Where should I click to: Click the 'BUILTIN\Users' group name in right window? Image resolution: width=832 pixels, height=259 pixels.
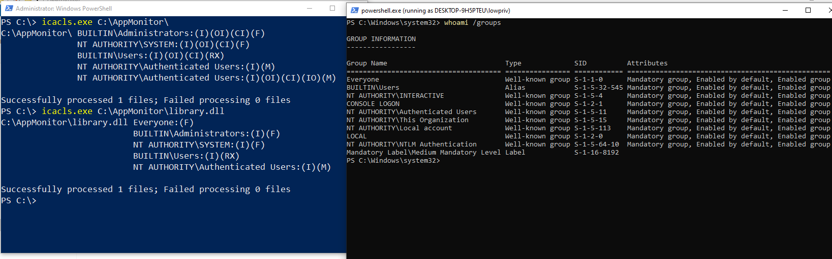[x=373, y=88]
